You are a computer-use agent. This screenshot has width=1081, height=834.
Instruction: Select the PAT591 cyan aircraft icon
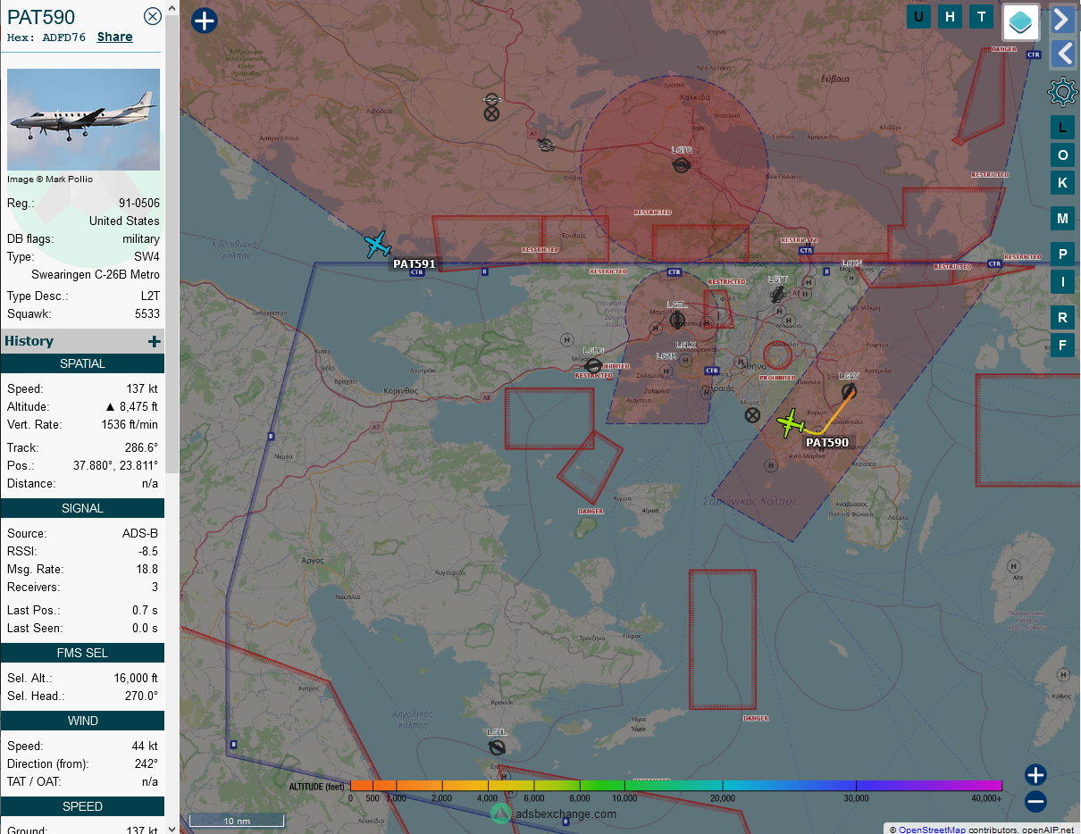(378, 244)
